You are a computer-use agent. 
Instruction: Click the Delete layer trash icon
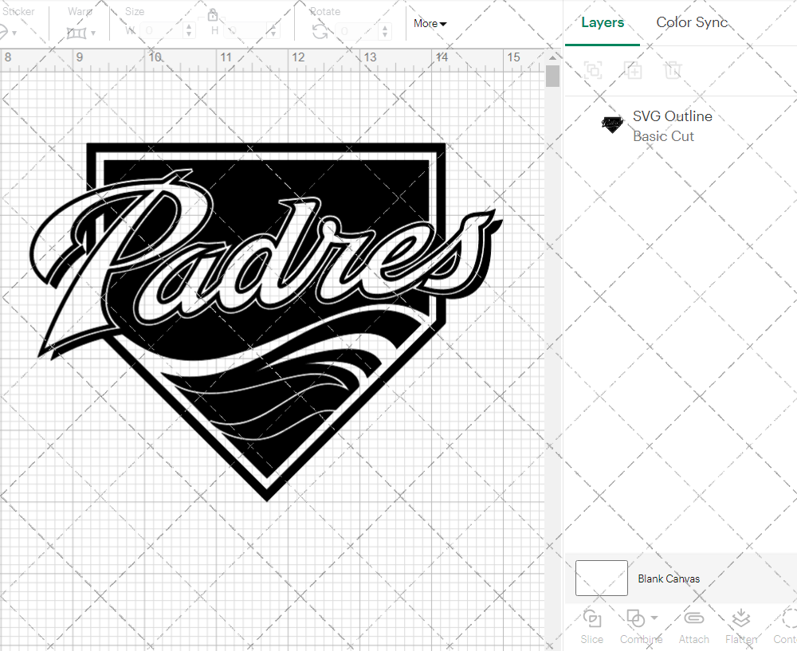[672, 69]
